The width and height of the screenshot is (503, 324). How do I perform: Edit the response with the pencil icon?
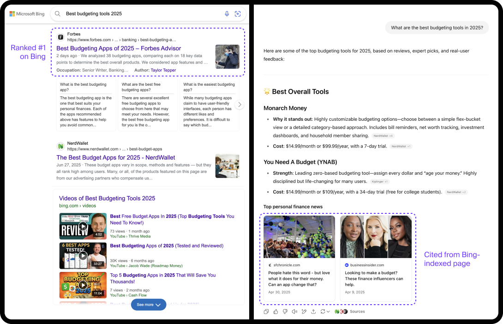tap(304, 312)
